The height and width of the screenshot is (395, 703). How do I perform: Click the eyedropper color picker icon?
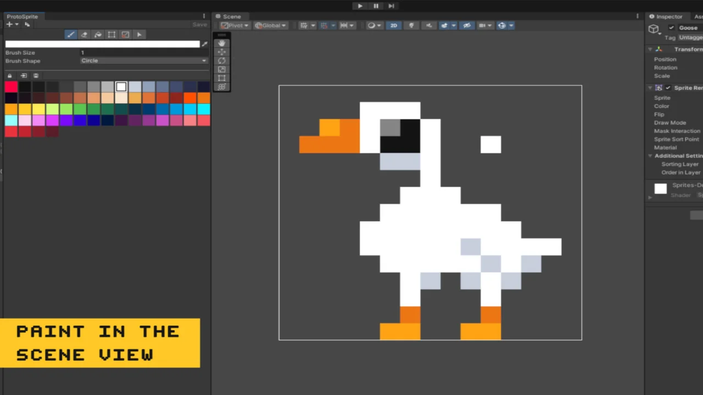(204, 44)
